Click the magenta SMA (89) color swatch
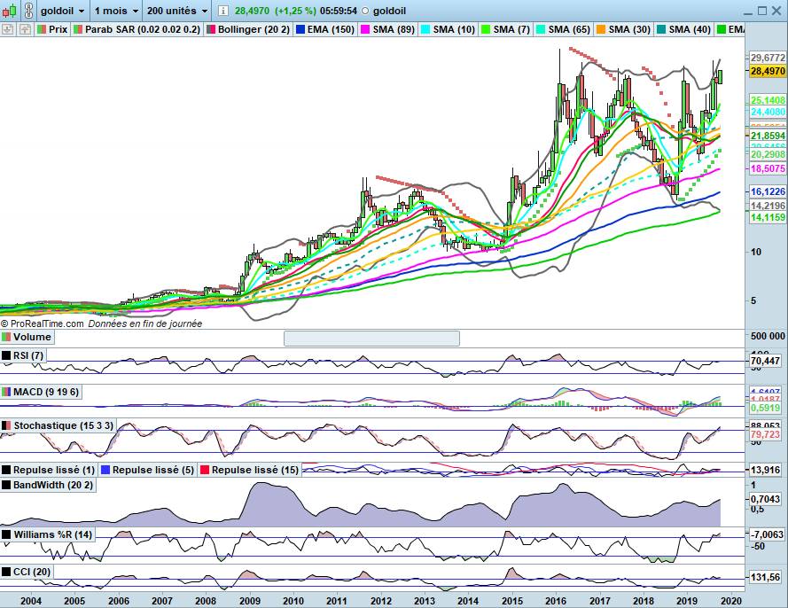The height and width of the screenshot is (608, 788). pos(365,29)
